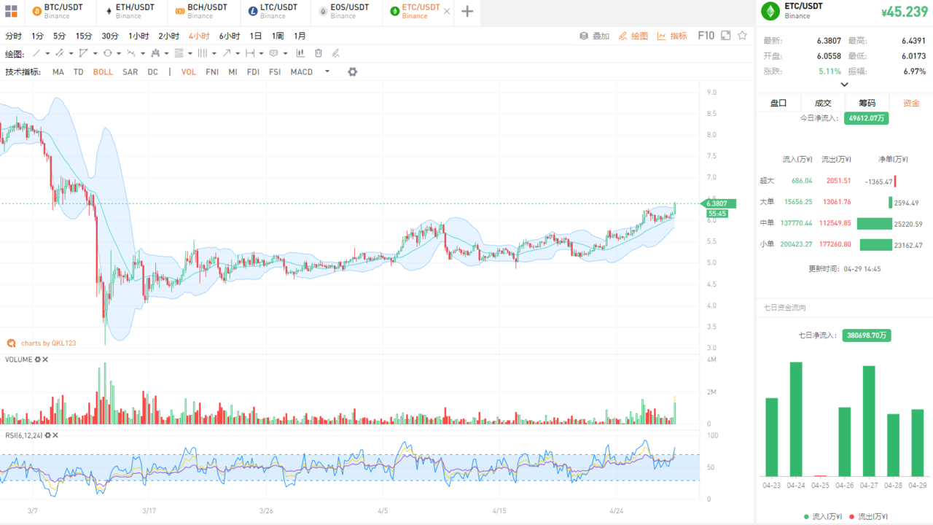Image resolution: width=933 pixels, height=525 pixels.
Task: Click the F10 info button
Action: tap(706, 35)
